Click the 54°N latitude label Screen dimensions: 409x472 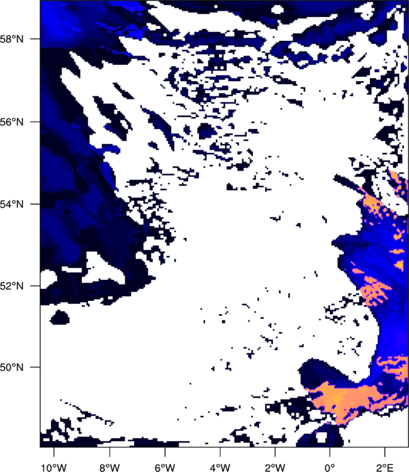point(11,204)
